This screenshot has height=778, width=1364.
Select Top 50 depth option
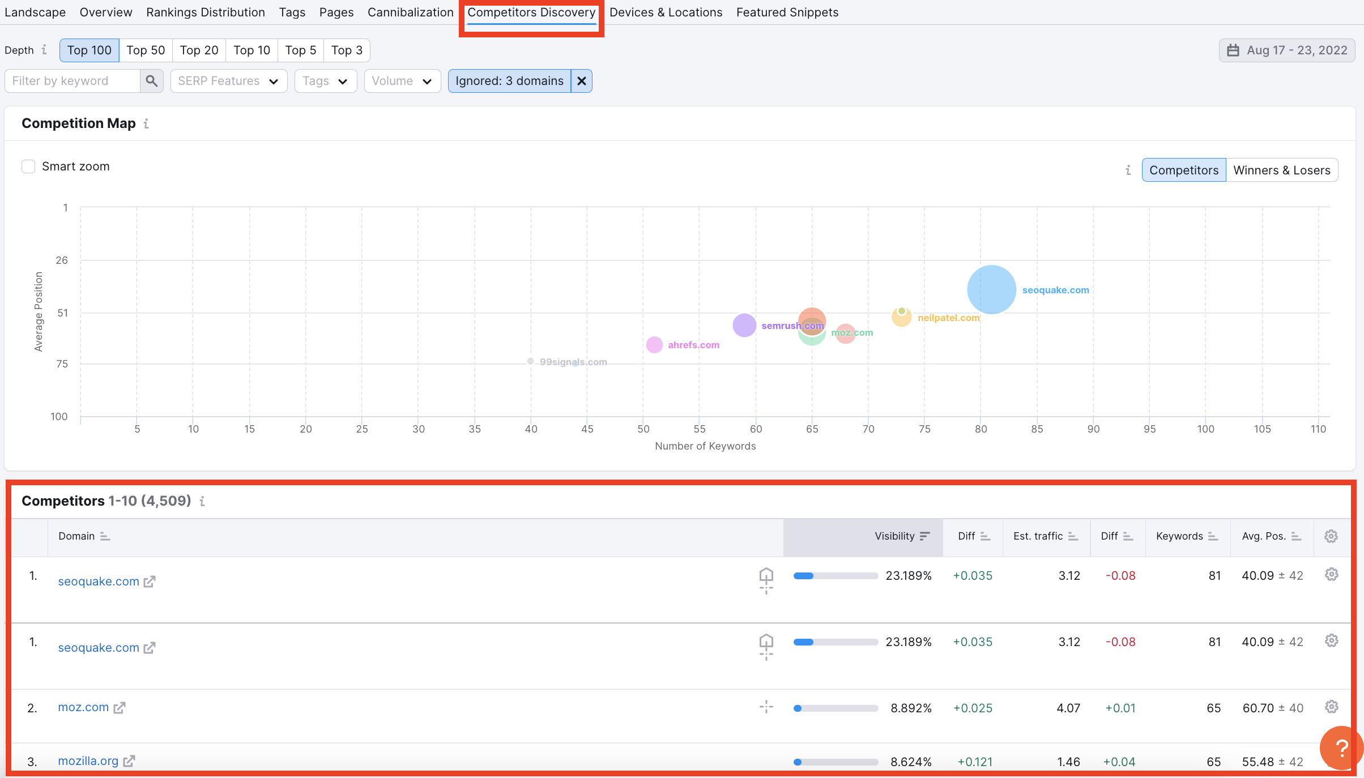[146, 50]
